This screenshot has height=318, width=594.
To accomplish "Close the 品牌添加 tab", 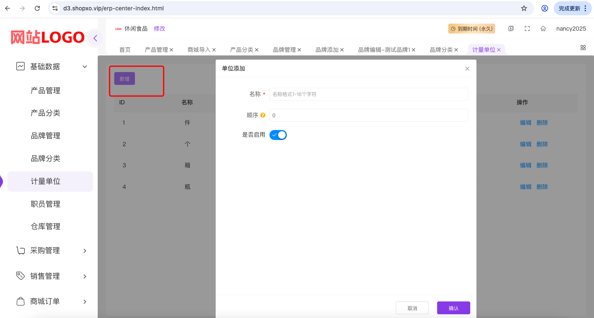I will pos(342,50).
